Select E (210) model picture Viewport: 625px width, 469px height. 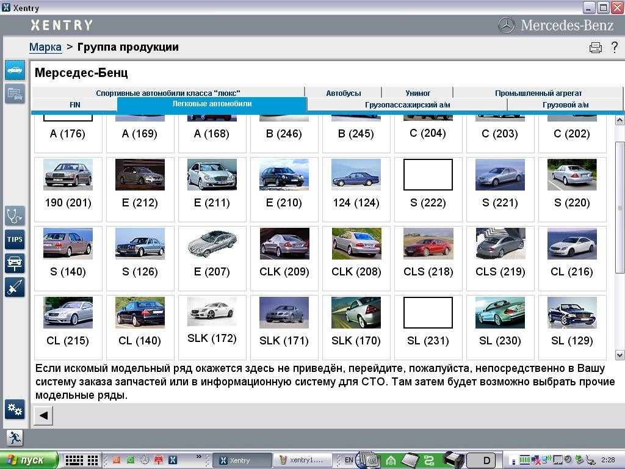(284, 175)
